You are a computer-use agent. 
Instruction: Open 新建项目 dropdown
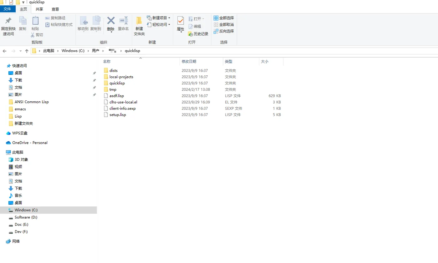[x=159, y=18]
